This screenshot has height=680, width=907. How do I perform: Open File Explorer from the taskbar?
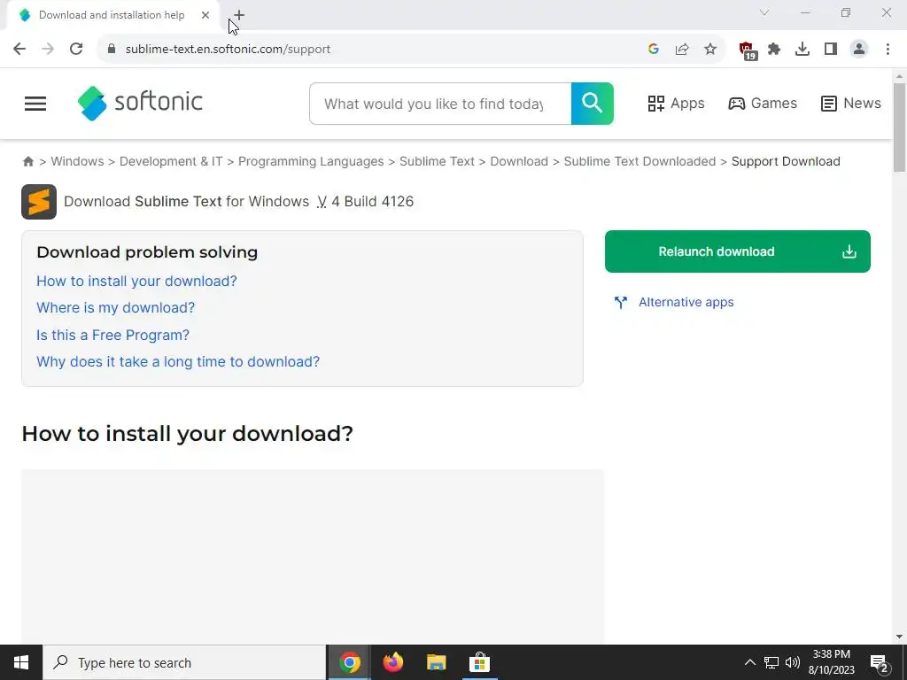click(436, 662)
